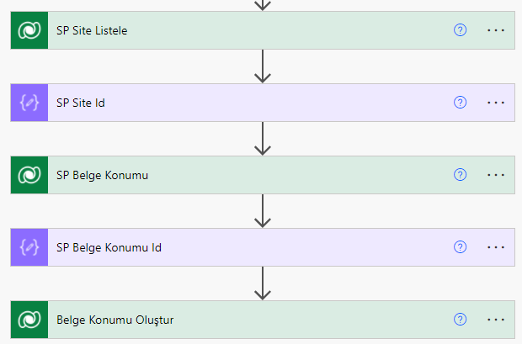
Task: Click Dataverse icon on SP Belge Konumu
Action: pos(29,175)
